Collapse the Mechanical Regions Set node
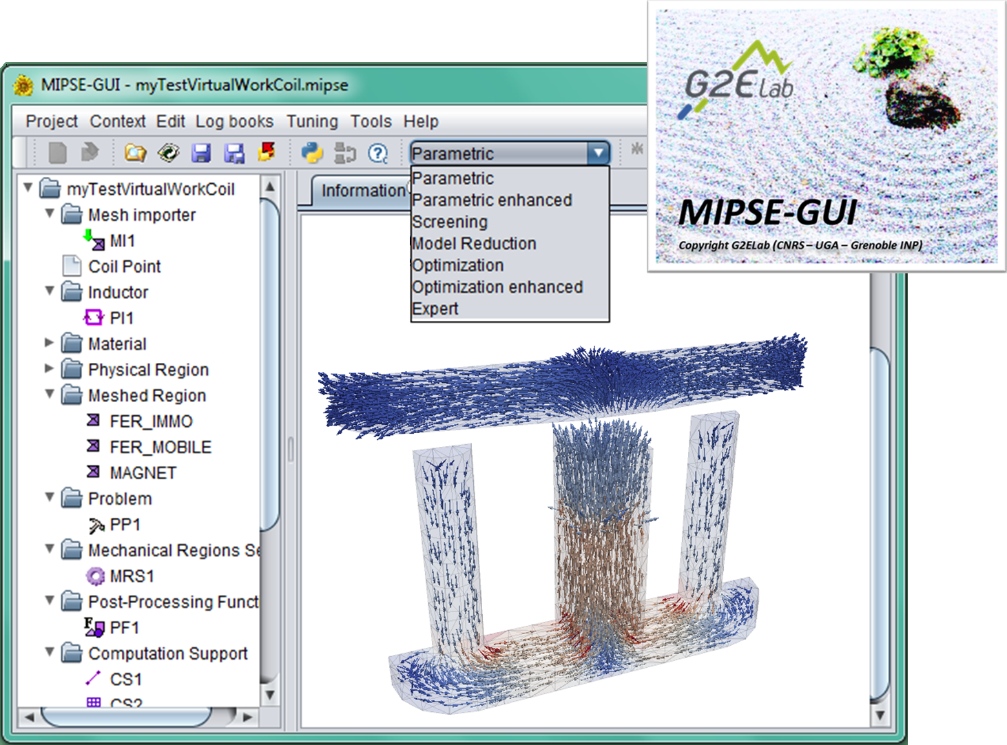Viewport: 1007px width, 745px height. 50,549
